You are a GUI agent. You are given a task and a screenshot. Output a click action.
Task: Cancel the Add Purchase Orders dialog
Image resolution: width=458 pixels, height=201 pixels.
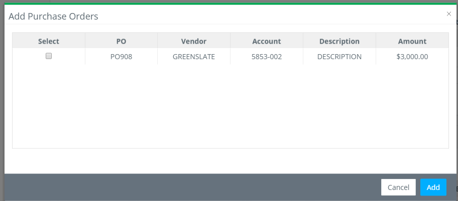(398, 187)
